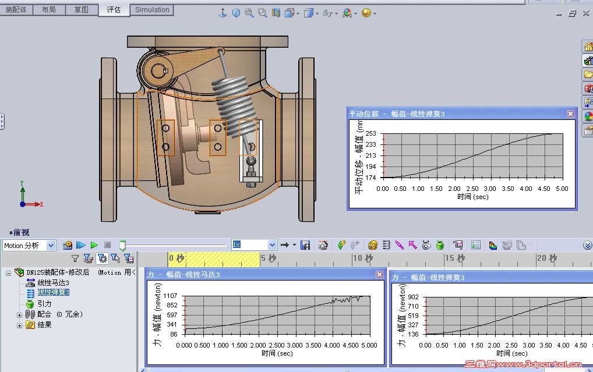593x372 pixels.
Task: Add a Motor using the motor icon
Action: tap(372, 245)
